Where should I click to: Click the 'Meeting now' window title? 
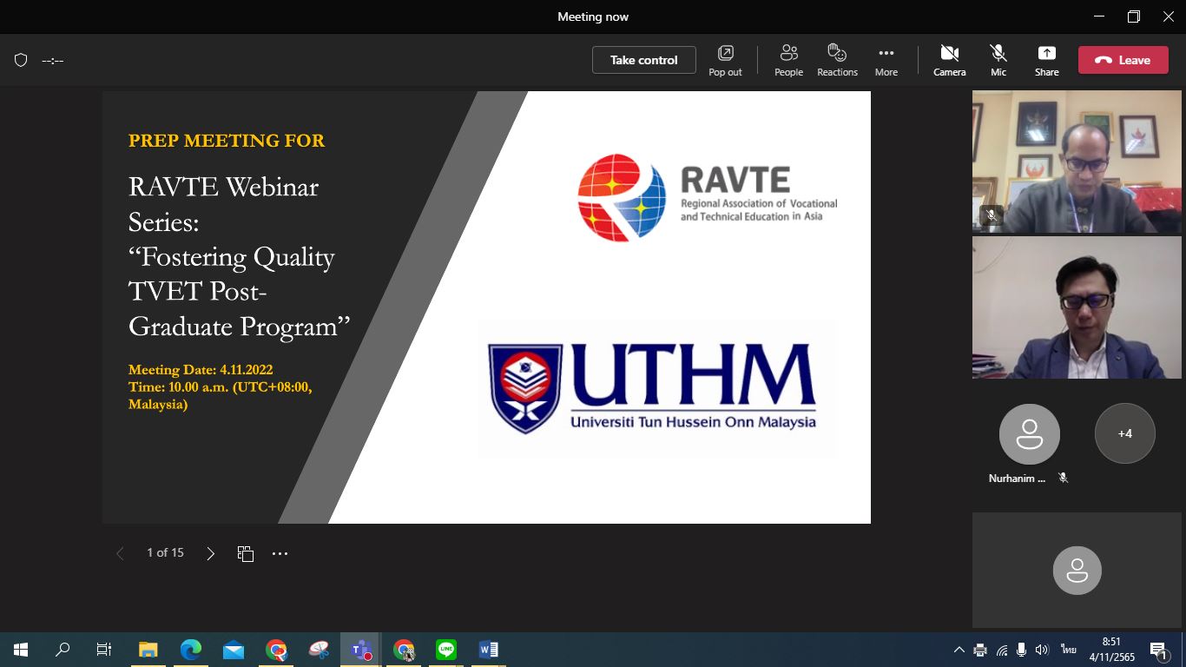[593, 17]
